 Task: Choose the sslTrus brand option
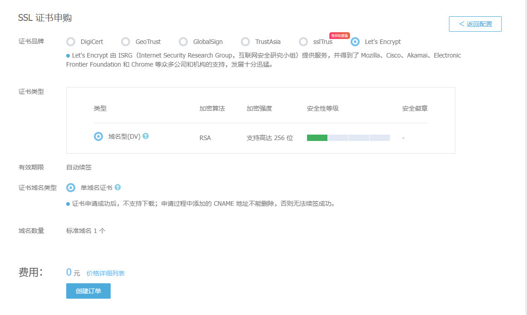(x=303, y=42)
